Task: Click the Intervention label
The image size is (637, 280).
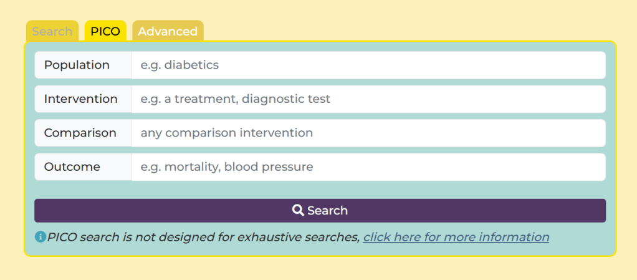Action: point(80,99)
